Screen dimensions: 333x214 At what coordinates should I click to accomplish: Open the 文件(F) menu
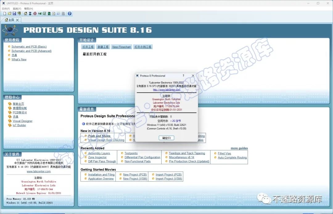pyautogui.click(x=6, y=9)
